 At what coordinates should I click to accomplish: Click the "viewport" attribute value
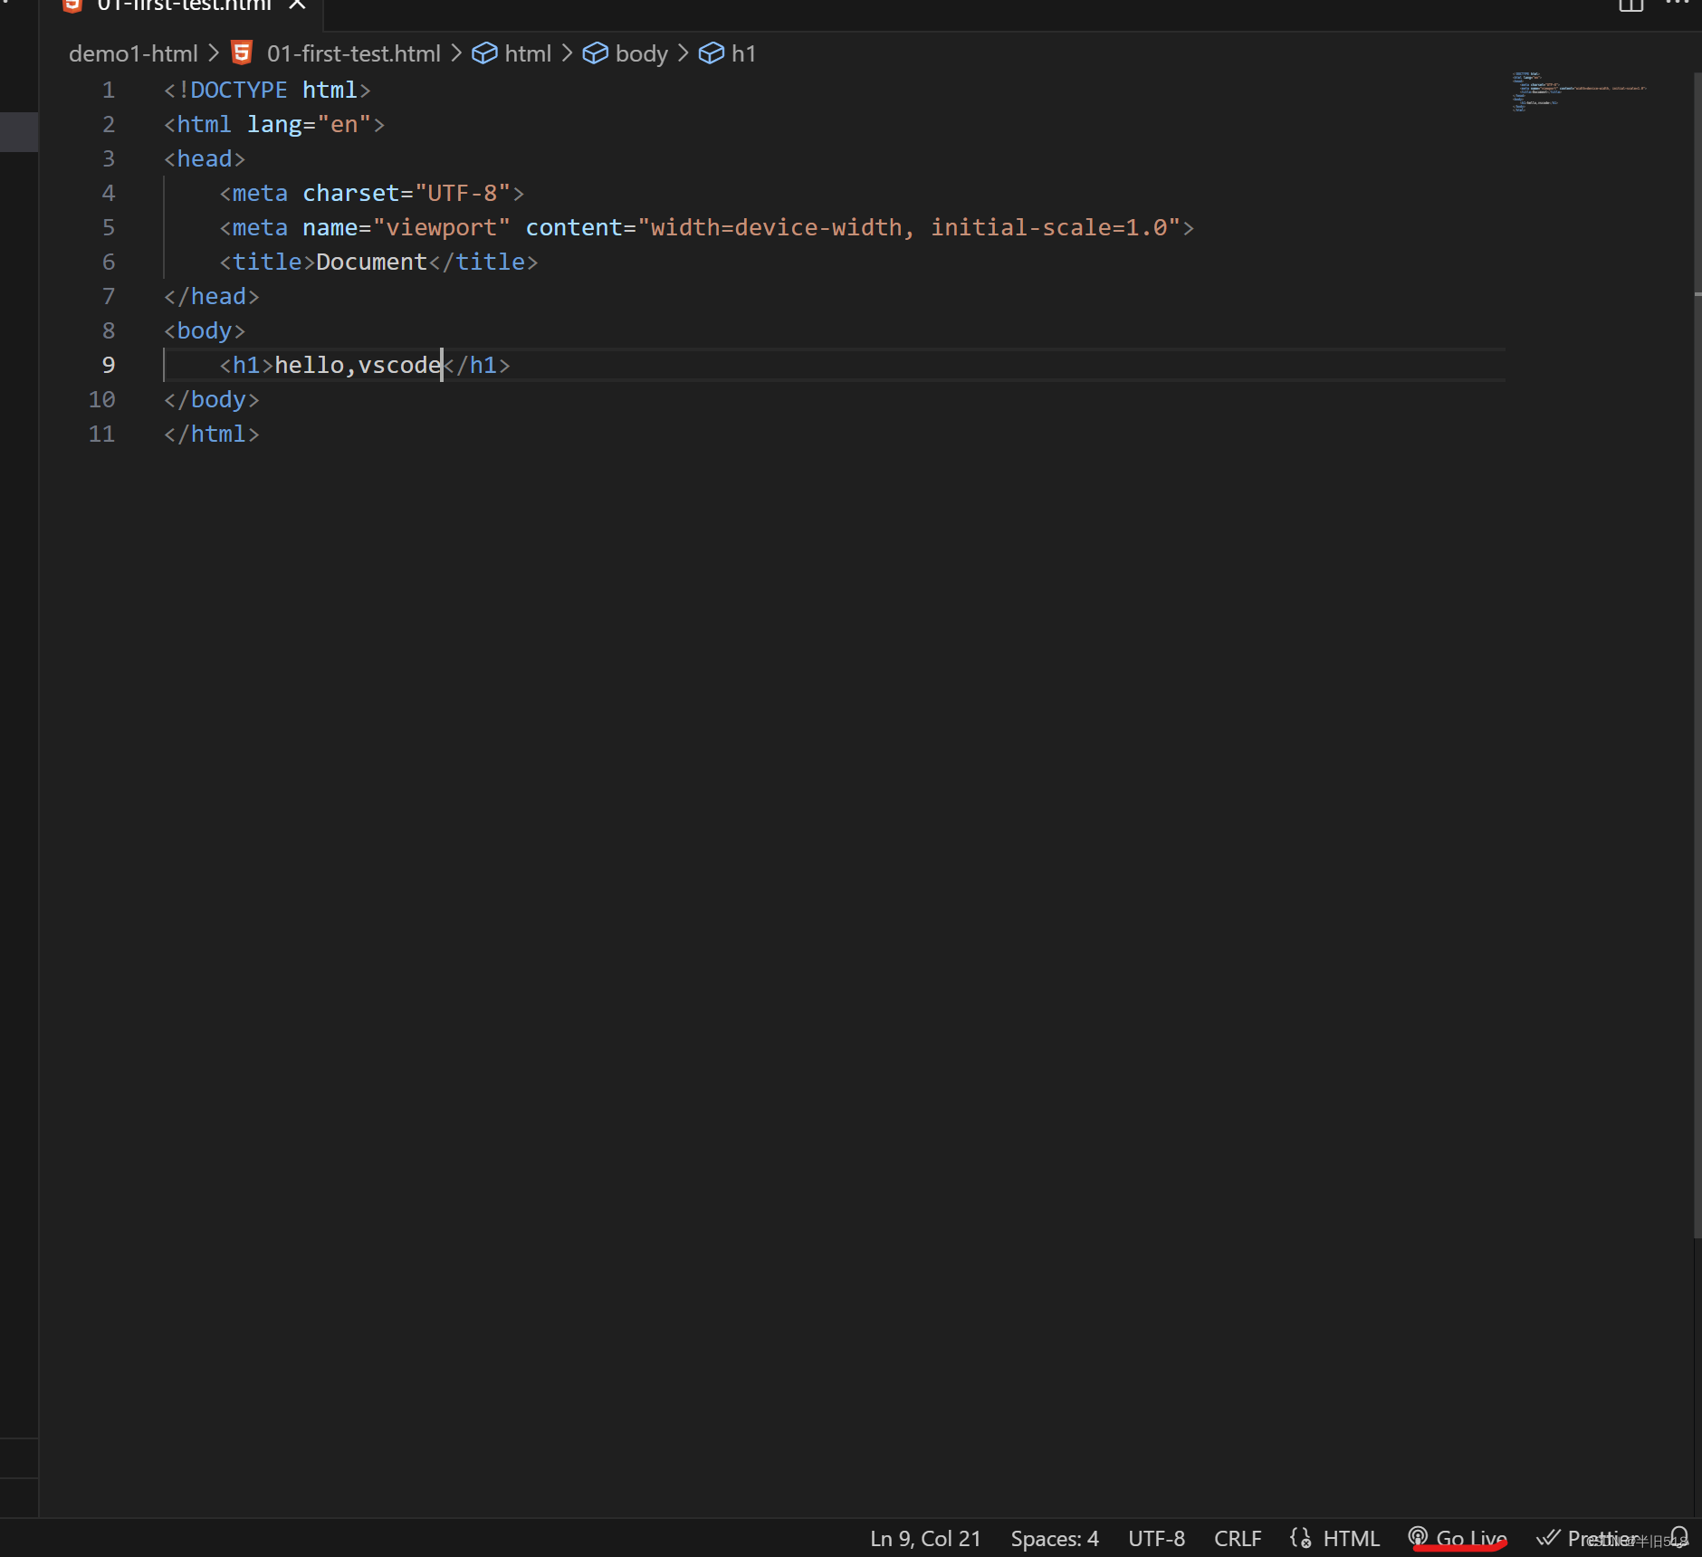point(442,227)
